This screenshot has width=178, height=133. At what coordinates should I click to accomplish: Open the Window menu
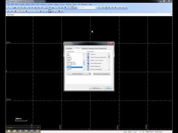coord(85,4)
